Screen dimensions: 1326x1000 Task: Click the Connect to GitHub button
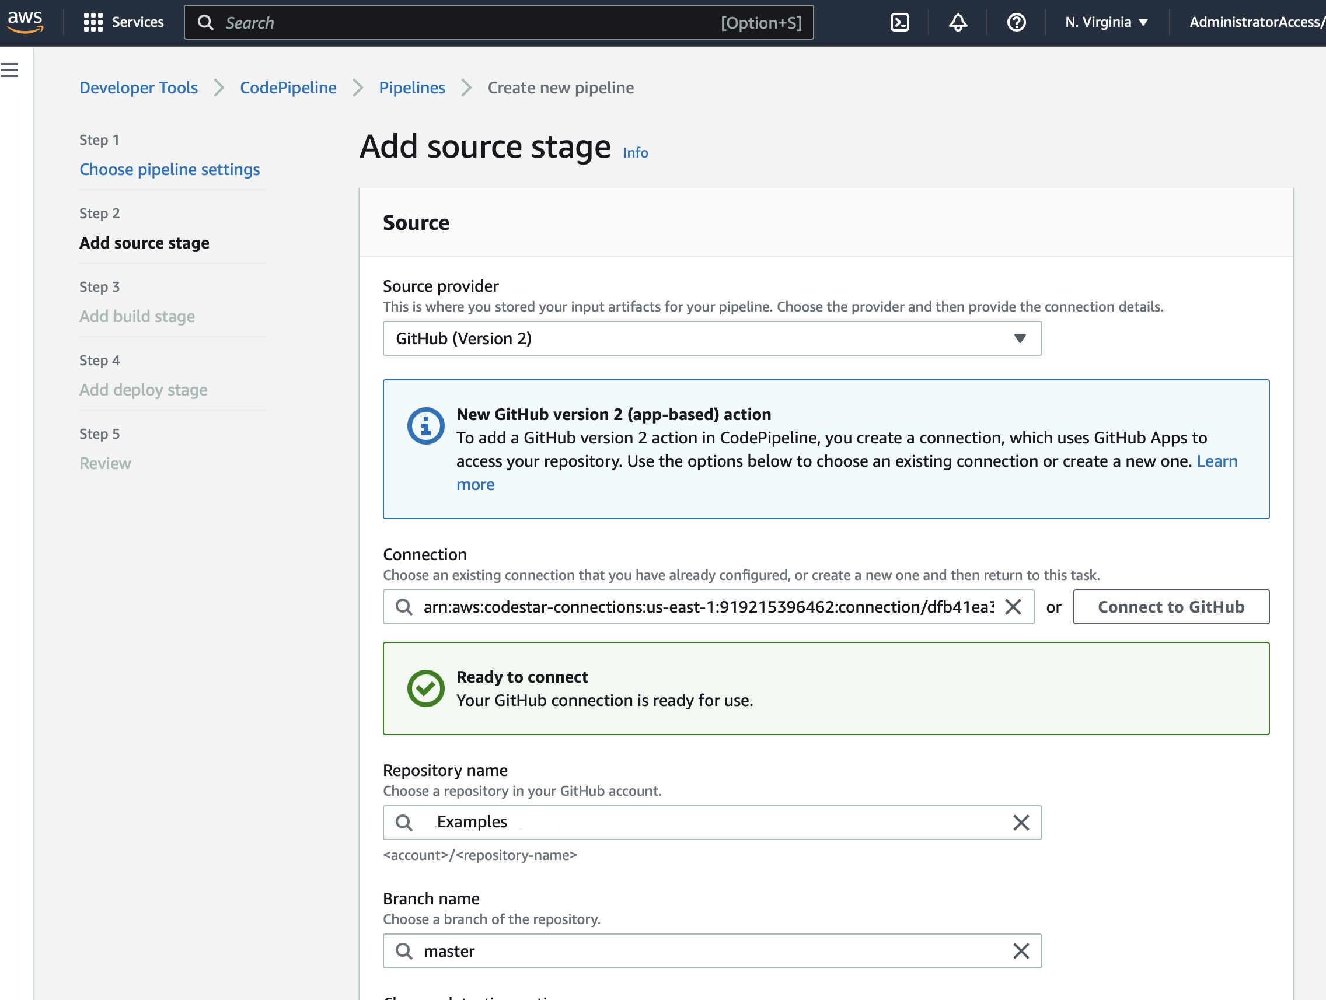point(1171,606)
